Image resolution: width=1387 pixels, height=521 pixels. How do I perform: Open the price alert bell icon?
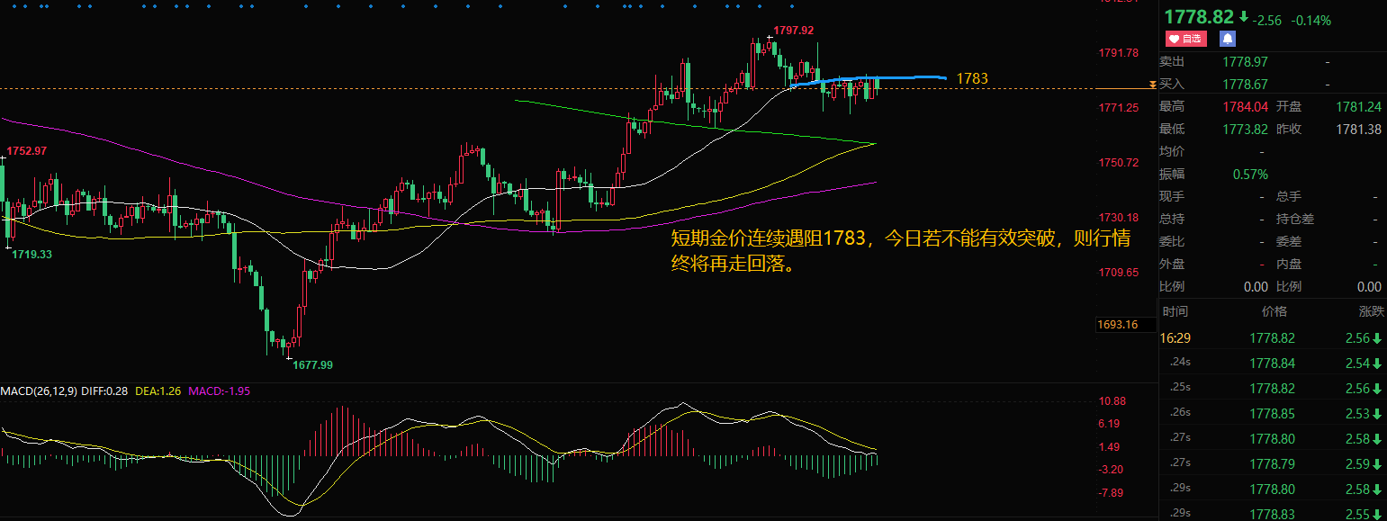1228,39
